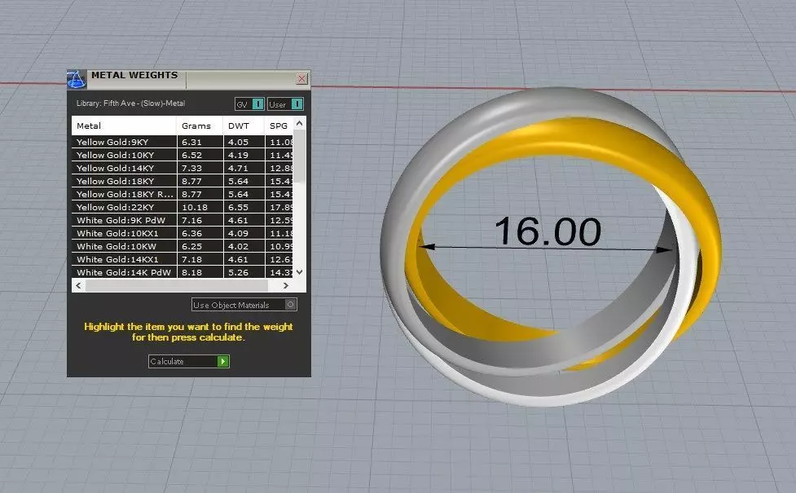The width and height of the screenshot is (796, 493).
Task: Click the 7.33 grams cell
Action: pos(200,168)
